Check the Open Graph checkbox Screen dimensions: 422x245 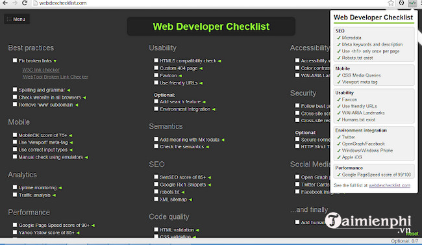pos(297,177)
